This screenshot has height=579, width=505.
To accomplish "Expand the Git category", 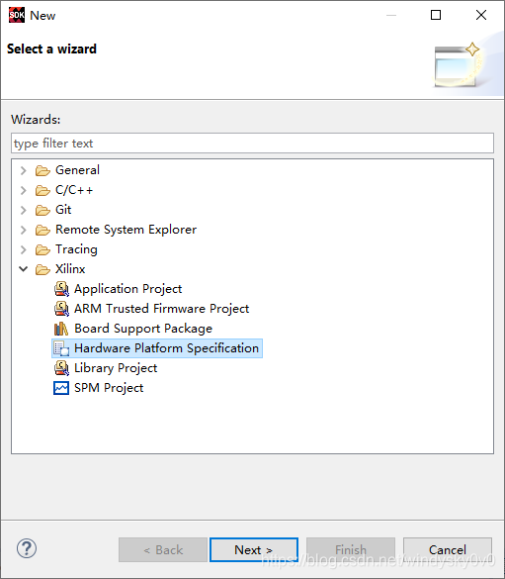I will tap(23, 210).
